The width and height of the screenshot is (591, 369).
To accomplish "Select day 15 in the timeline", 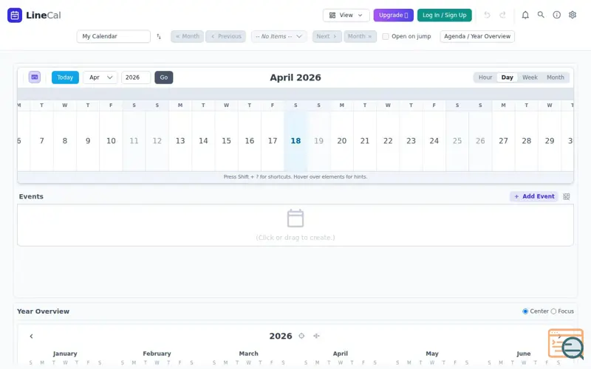I will (x=226, y=141).
